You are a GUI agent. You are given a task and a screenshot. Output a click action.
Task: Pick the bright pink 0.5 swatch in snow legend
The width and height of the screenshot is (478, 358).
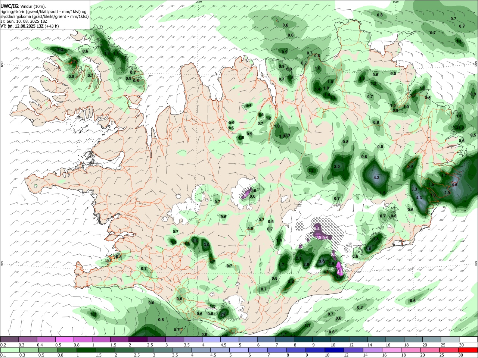tap(64, 339)
